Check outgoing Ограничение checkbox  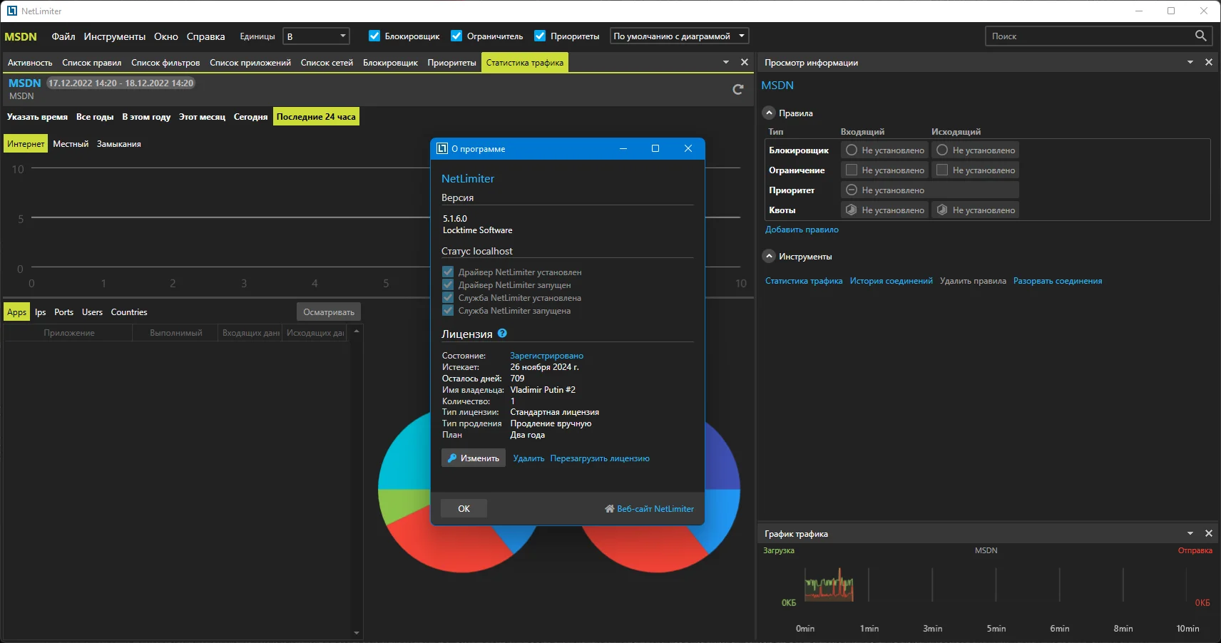point(942,170)
